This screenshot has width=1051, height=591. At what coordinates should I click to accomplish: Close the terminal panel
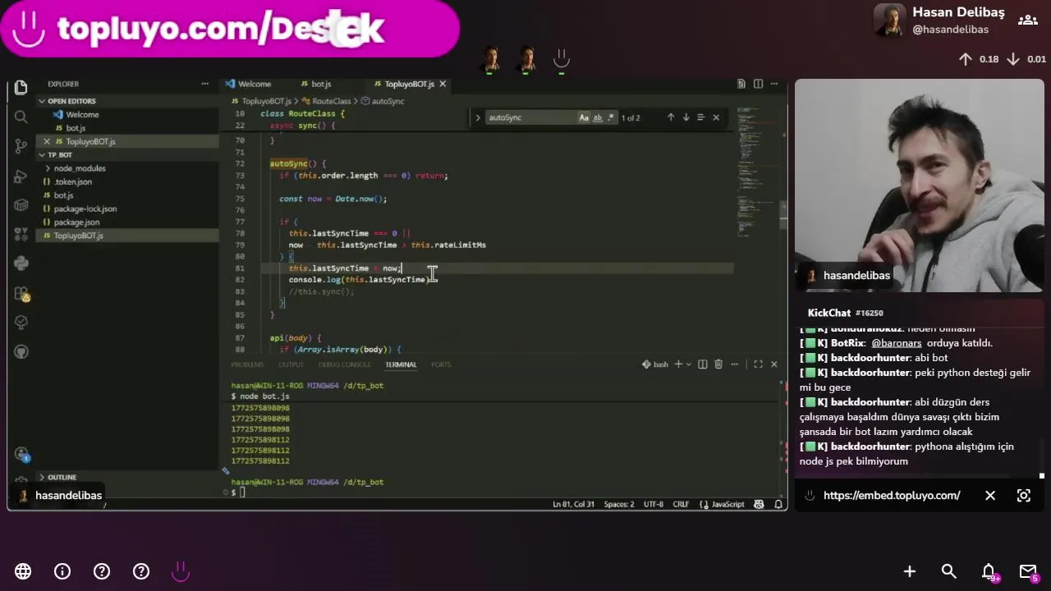pyautogui.click(x=773, y=364)
